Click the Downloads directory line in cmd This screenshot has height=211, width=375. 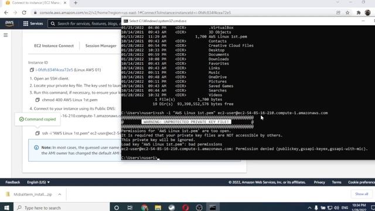point(175,59)
